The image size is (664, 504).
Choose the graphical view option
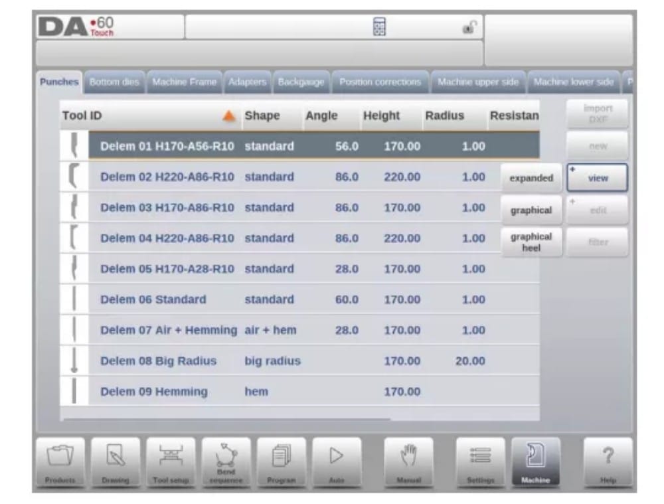point(531,210)
